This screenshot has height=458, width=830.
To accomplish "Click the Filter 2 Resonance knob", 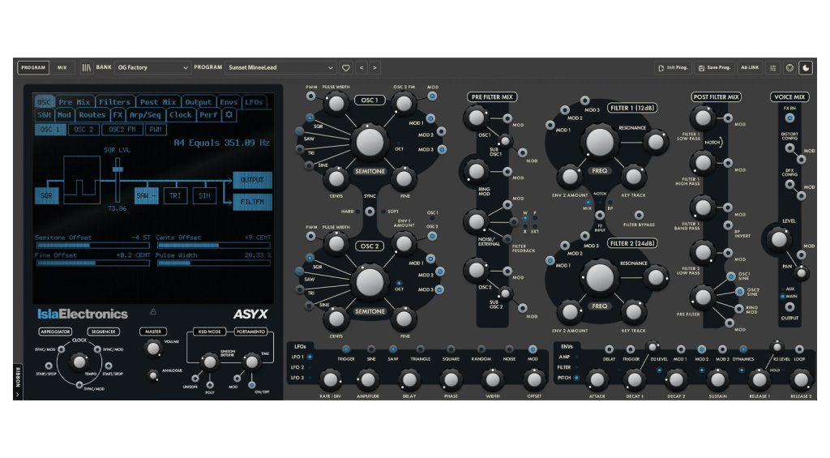I will pos(655,277).
